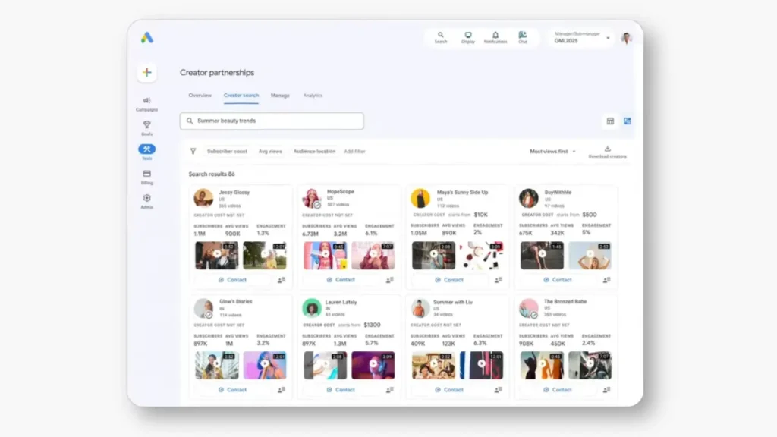Screen dimensions: 777x437
Task: Add Jessy Glossy to list icon
Action: (282, 280)
